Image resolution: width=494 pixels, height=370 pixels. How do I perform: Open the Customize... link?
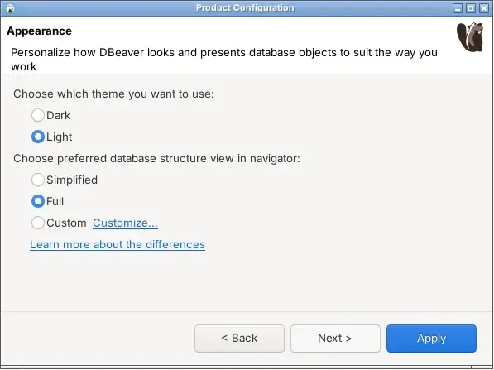[x=125, y=223]
